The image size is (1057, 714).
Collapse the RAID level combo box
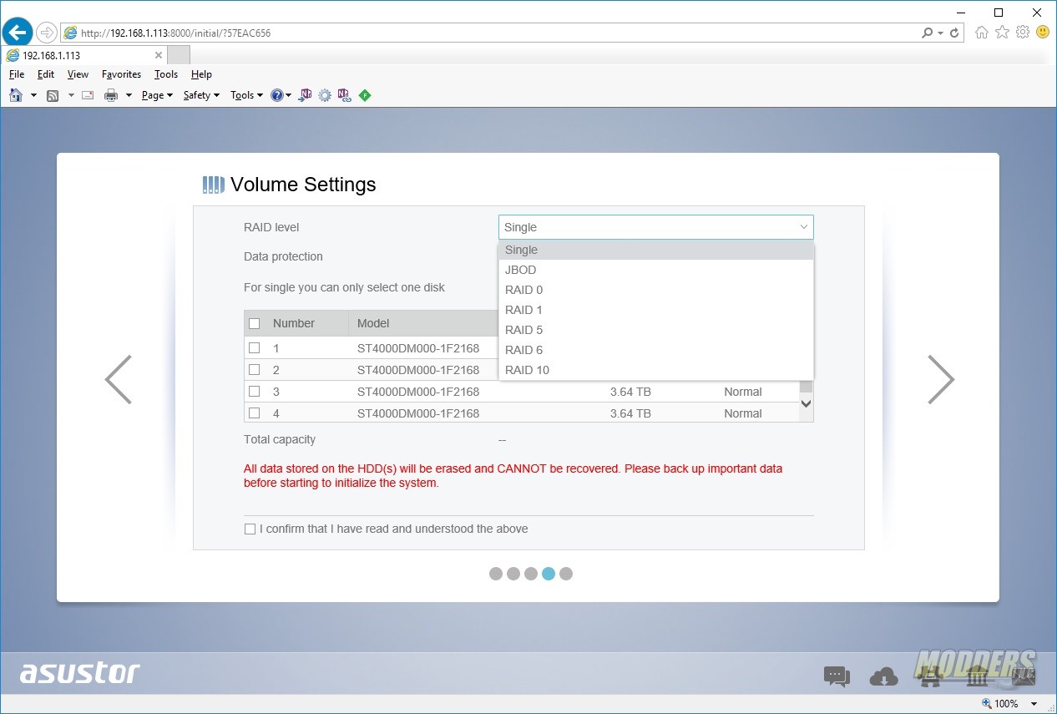coord(655,227)
